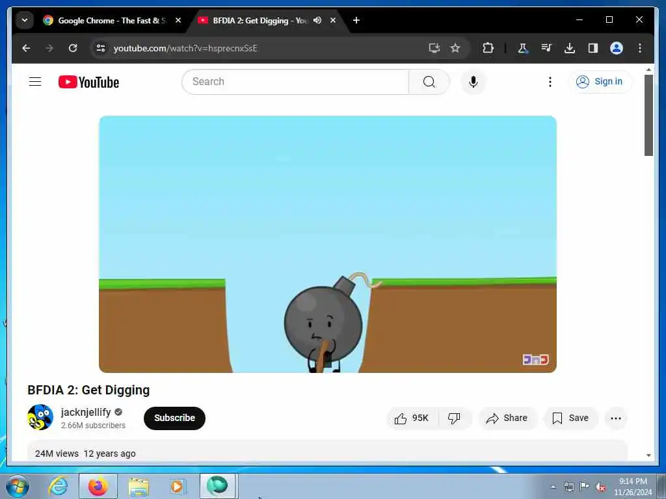The image size is (666, 499).
Task: Open the muted volume tray icon
Action: click(600, 487)
